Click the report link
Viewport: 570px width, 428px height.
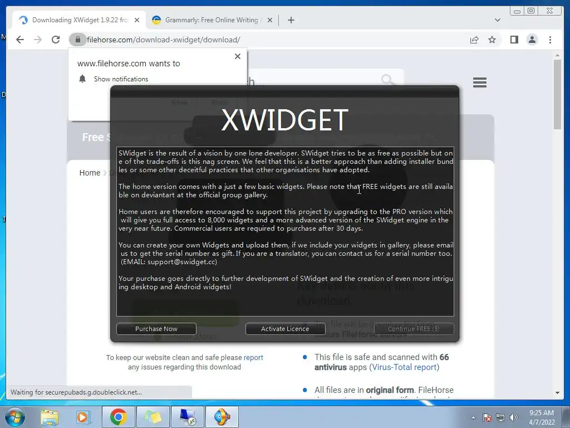tap(253, 357)
